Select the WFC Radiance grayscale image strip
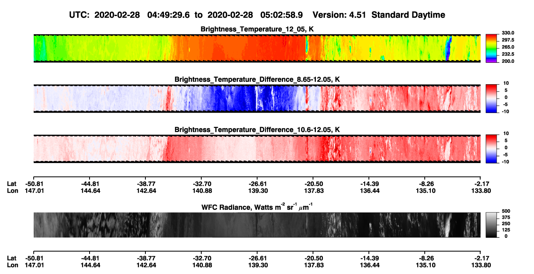This screenshot has height=274, width=534. click(257, 225)
